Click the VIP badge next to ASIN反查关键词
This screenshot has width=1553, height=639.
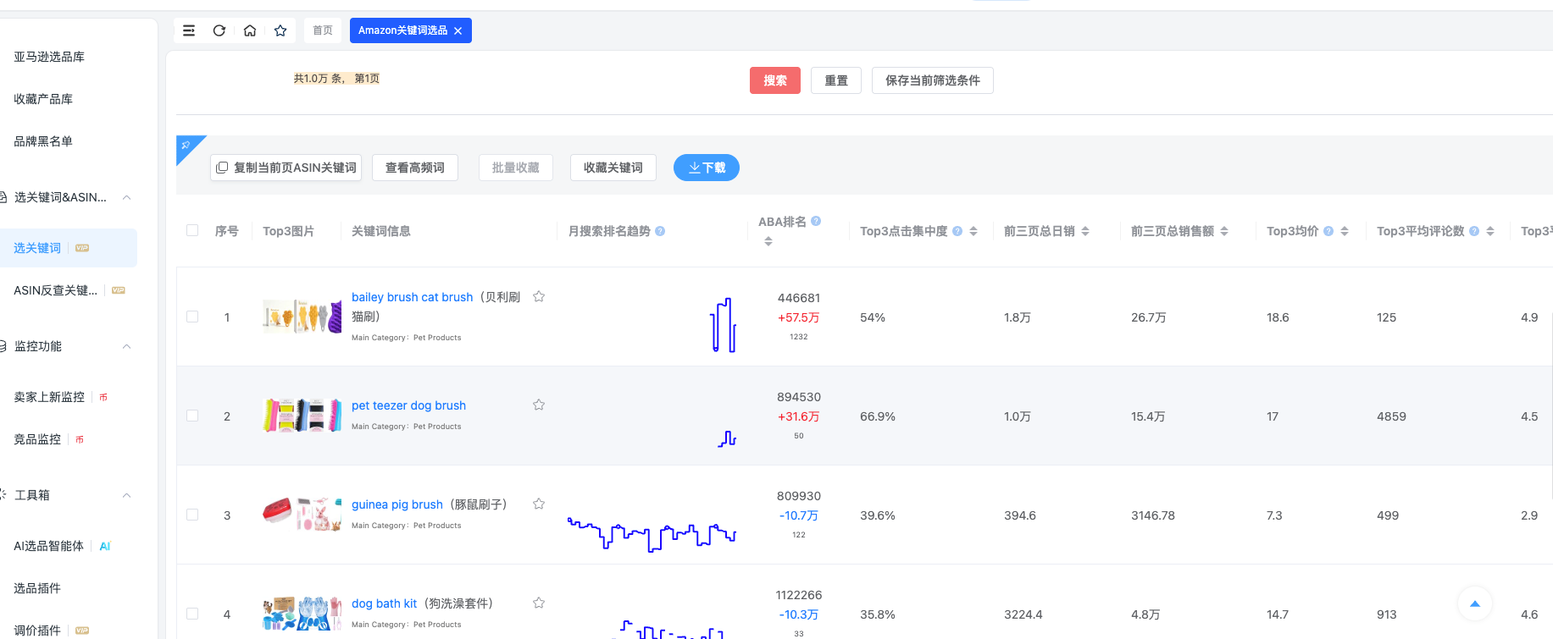coord(119,290)
